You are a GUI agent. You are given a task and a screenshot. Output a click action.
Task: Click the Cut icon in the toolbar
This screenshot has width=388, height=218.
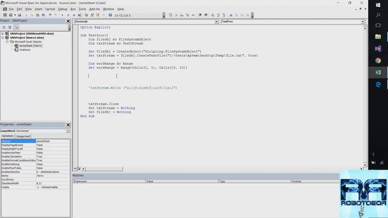[x=26, y=15]
